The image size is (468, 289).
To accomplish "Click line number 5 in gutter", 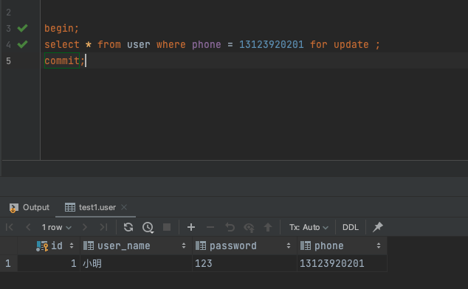I will click(8, 61).
